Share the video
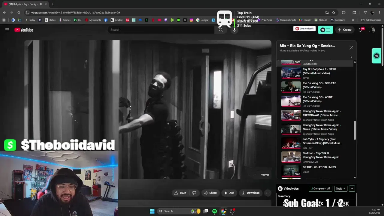The width and height of the screenshot is (384, 216). coord(210,193)
